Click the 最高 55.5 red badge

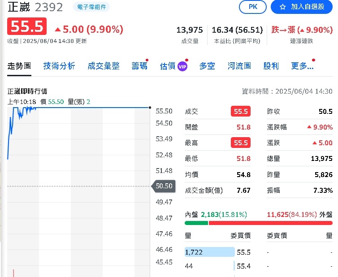pos(241,143)
